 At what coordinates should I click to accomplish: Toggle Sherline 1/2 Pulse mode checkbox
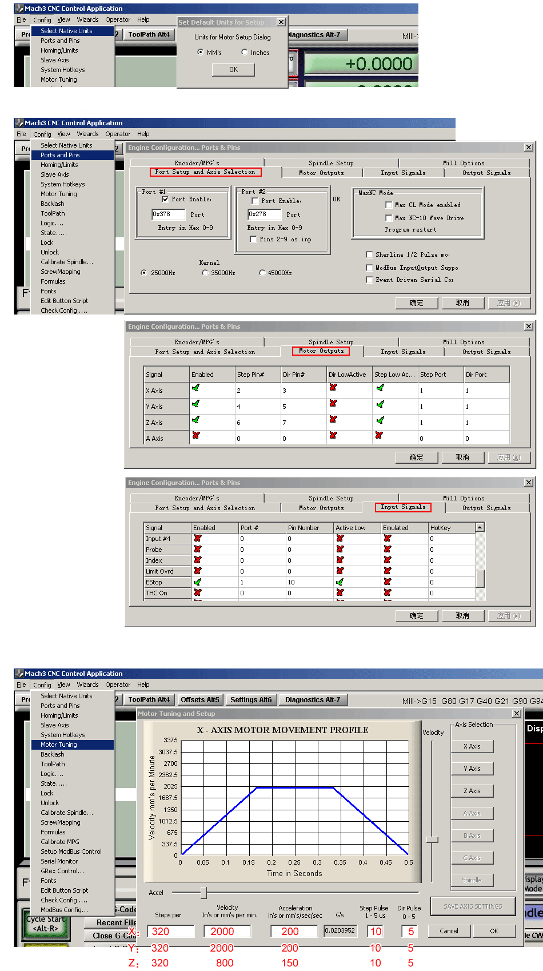[x=369, y=254]
